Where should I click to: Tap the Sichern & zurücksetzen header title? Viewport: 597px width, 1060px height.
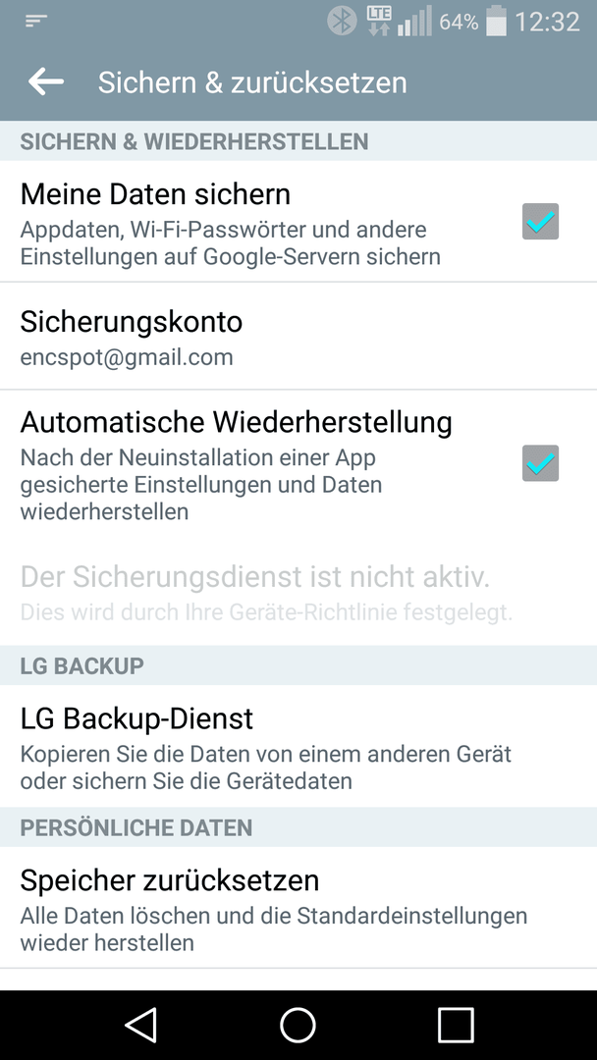pos(252,82)
